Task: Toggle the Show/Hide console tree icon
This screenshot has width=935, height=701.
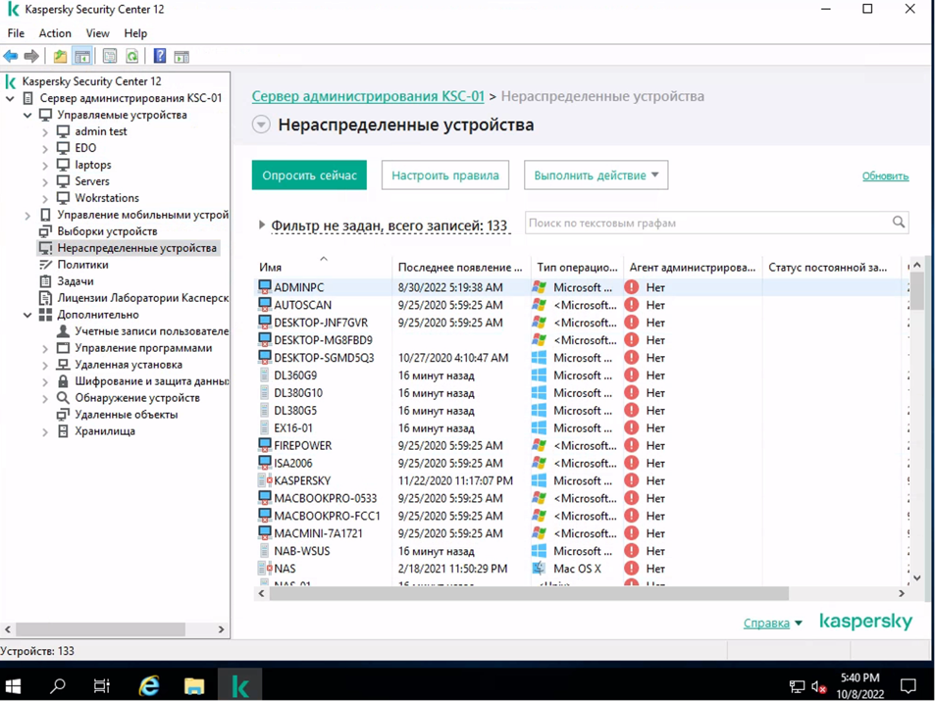Action: (82, 56)
